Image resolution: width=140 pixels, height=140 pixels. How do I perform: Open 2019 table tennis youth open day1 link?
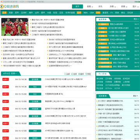pos(66,87)
